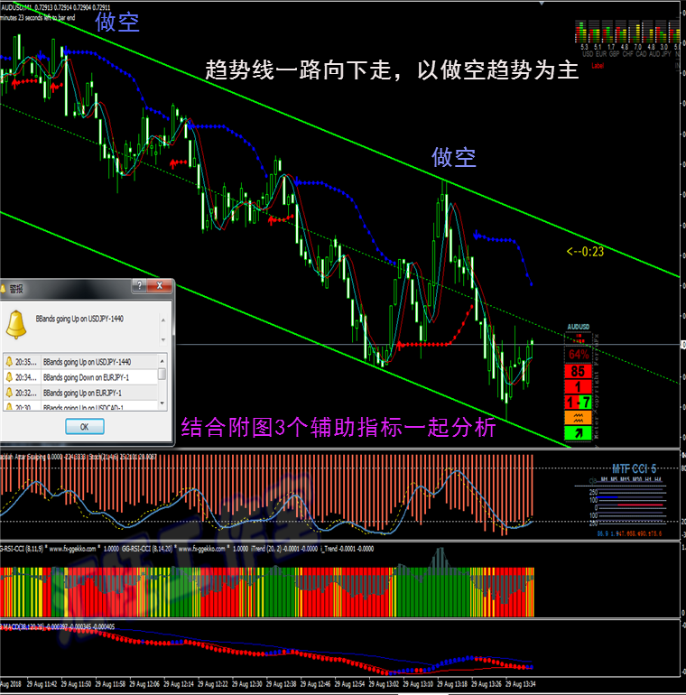This screenshot has width=686, height=695.
Task: Click alert list scrollbar up arrow
Action: (x=162, y=361)
